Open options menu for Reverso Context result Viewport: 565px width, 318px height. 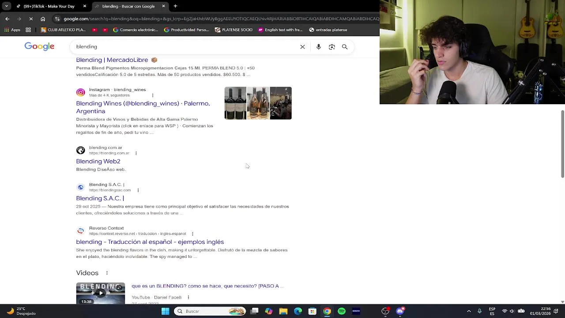click(192, 234)
